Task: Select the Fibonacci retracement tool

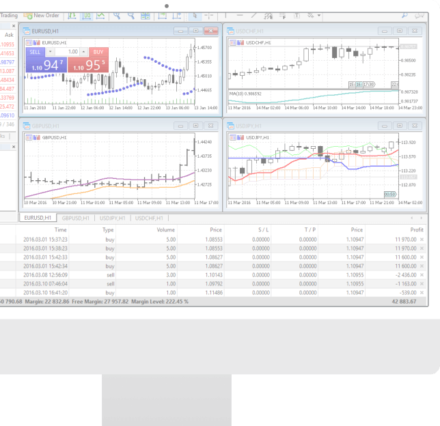Action: click(x=283, y=16)
